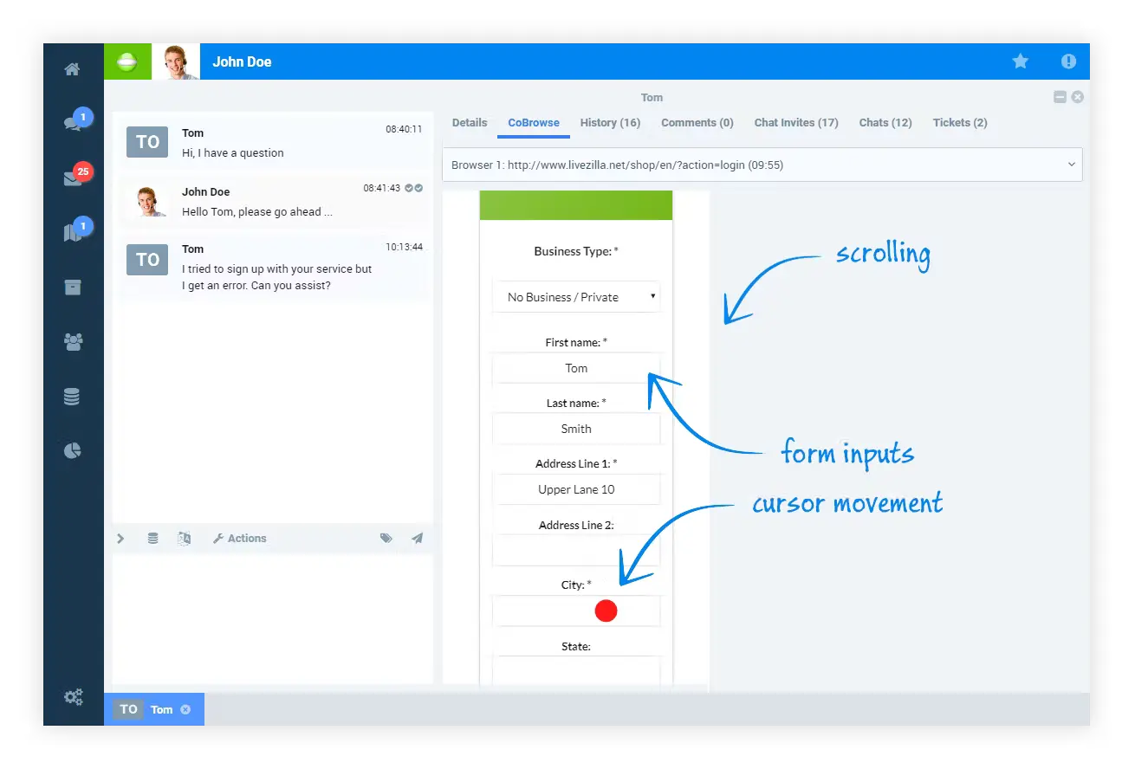Open the Chats (12) tab

(x=885, y=123)
